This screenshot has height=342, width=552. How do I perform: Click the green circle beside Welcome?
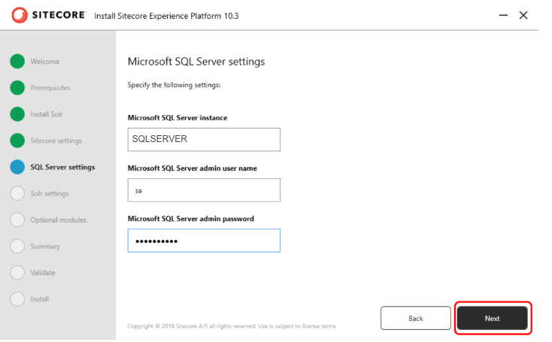[17, 62]
